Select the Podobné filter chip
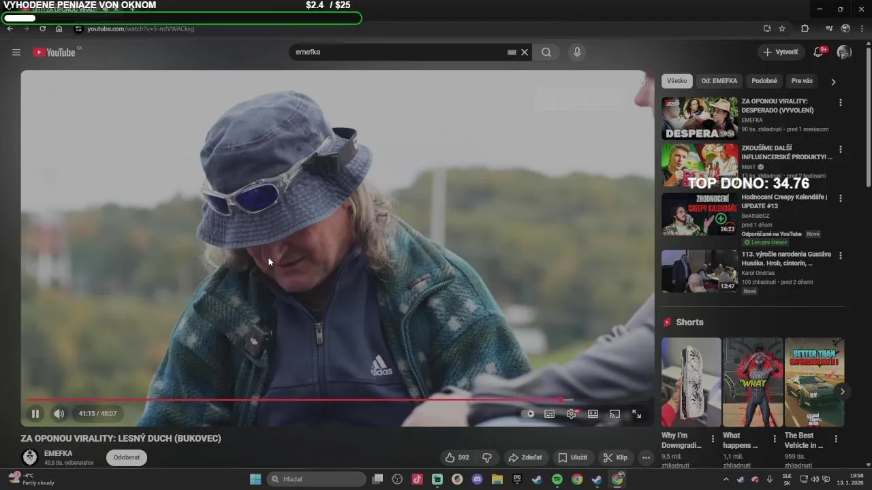Screen dimensions: 872x490 [764, 81]
